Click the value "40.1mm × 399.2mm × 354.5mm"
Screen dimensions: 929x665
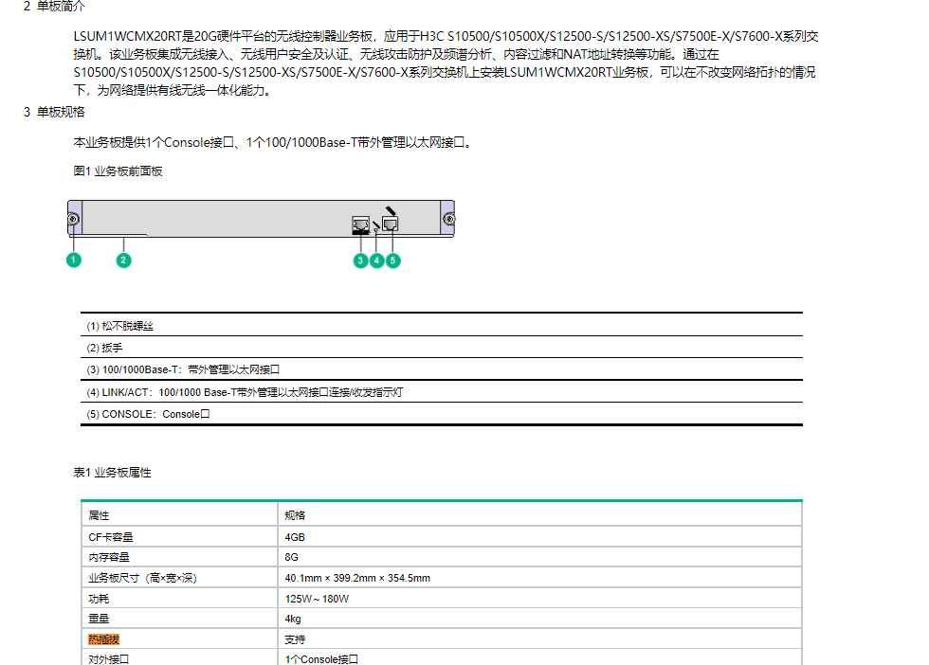(x=357, y=578)
